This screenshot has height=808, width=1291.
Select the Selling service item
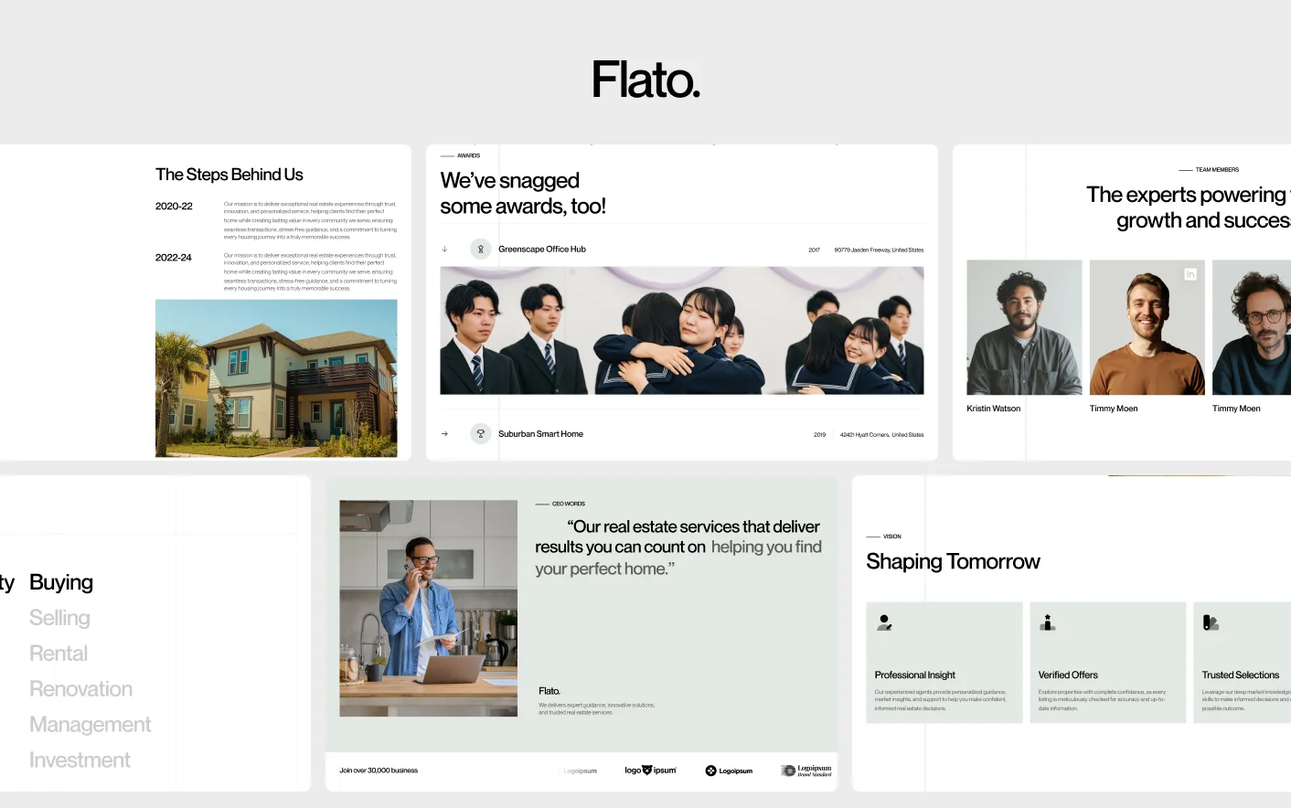point(59,618)
